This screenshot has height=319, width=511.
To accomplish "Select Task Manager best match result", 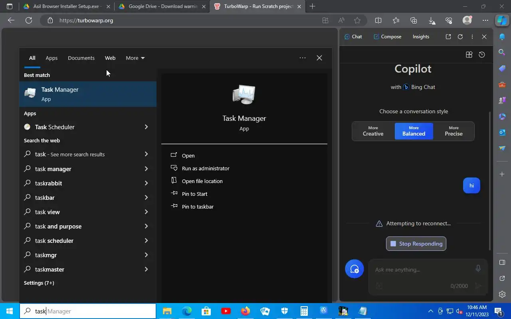I will click(x=88, y=94).
